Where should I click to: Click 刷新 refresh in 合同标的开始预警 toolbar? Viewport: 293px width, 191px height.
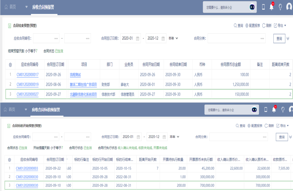pyautogui.click(x=269, y=126)
